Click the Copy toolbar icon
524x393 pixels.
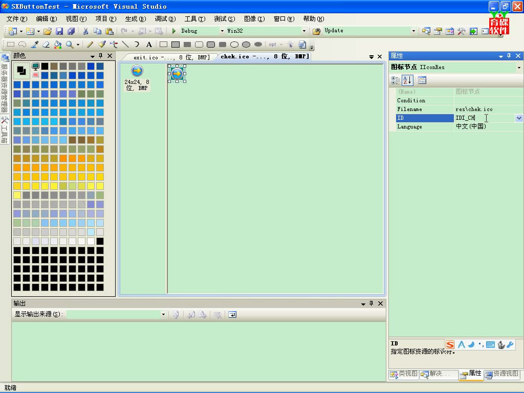[x=97, y=31]
